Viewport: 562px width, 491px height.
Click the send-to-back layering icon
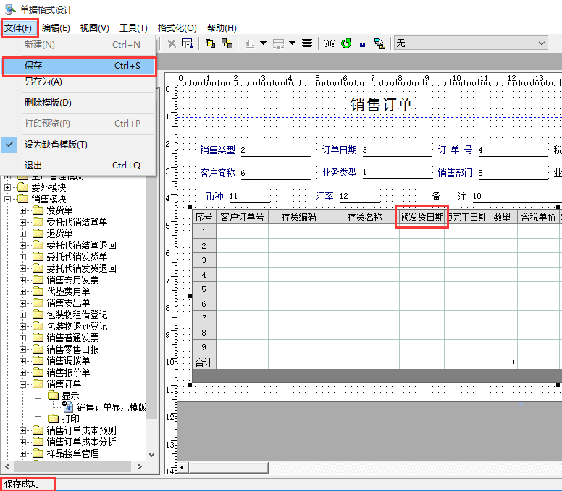(x=227, y=43)
